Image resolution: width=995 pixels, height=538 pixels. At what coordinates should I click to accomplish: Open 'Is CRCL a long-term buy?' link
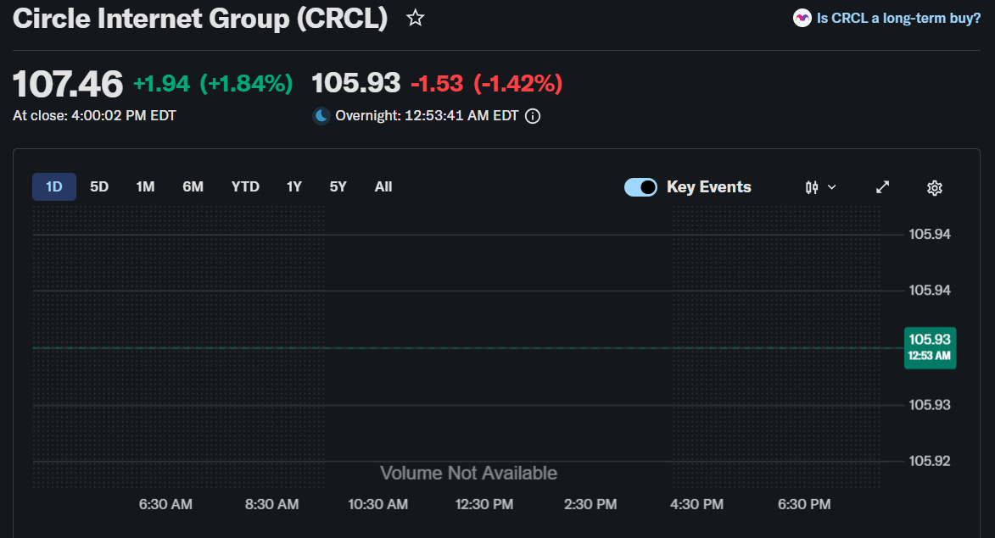[897, 17]
